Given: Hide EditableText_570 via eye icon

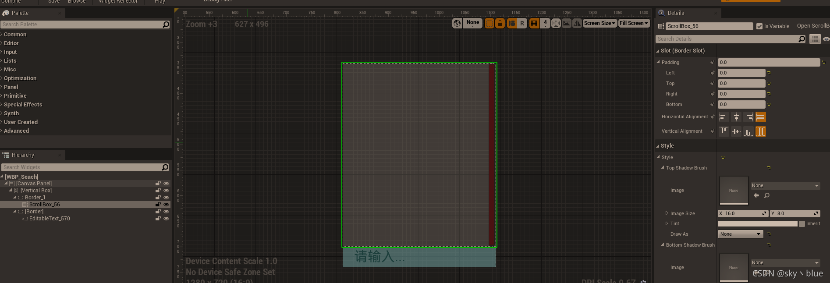Looking at the screenshot, I should pyautogui.click(x=166, y=219).
